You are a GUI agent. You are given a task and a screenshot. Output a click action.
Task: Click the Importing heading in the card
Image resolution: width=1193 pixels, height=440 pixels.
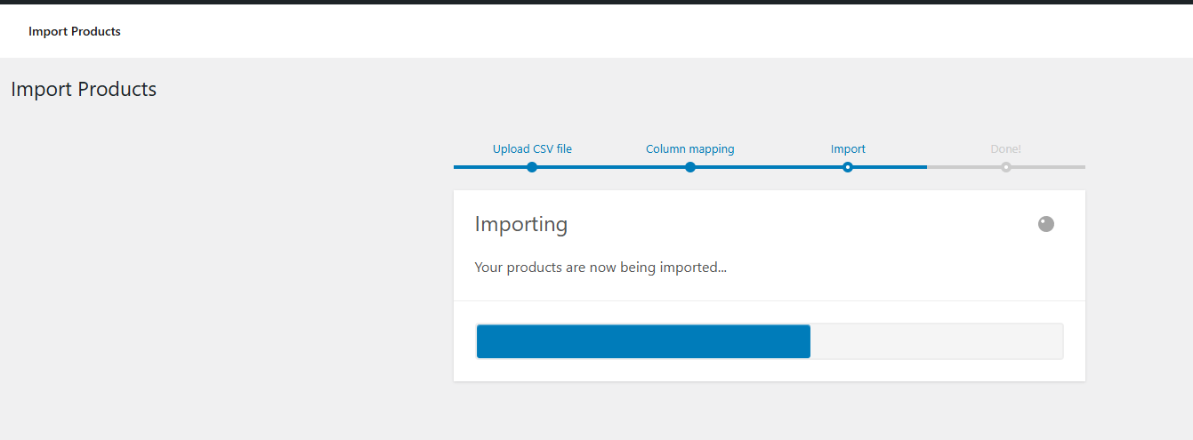click(x=521, y=224)
